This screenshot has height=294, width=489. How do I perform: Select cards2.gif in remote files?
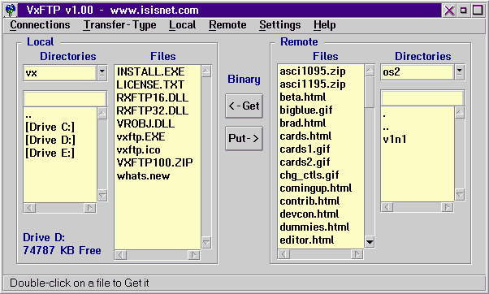[305, 162]
